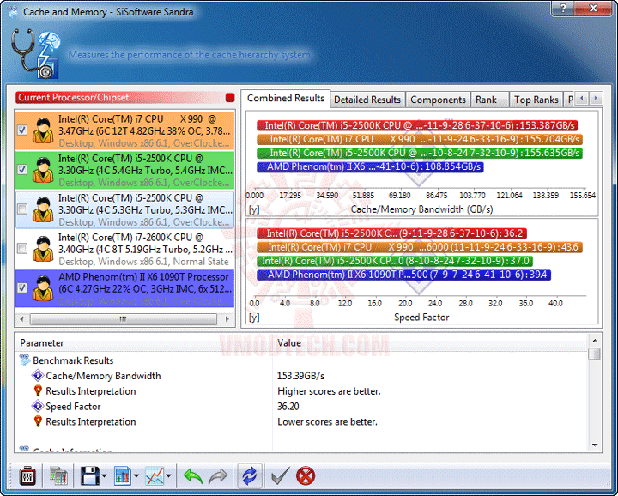Select the Combined Results tab
The width and height of the screenshot is (618, 496).
click(x=285, y=98)
